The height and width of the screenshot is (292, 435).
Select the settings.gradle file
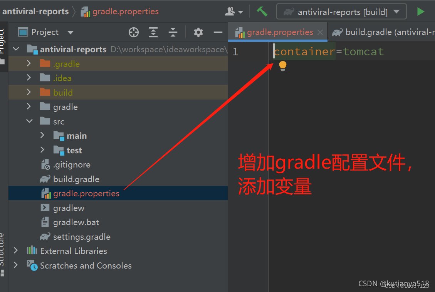(82, 237)
